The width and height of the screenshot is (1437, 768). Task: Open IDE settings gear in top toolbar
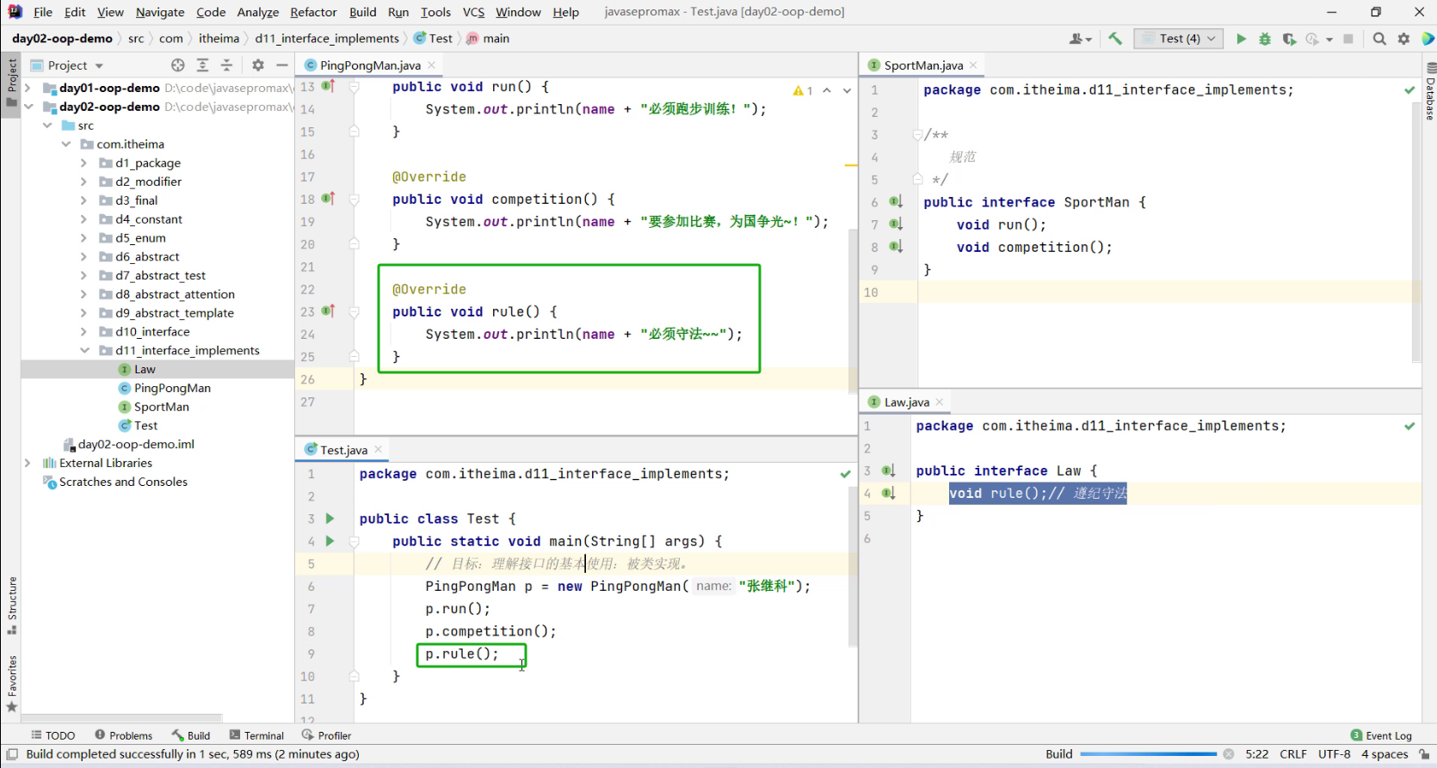pos(1403,39)
